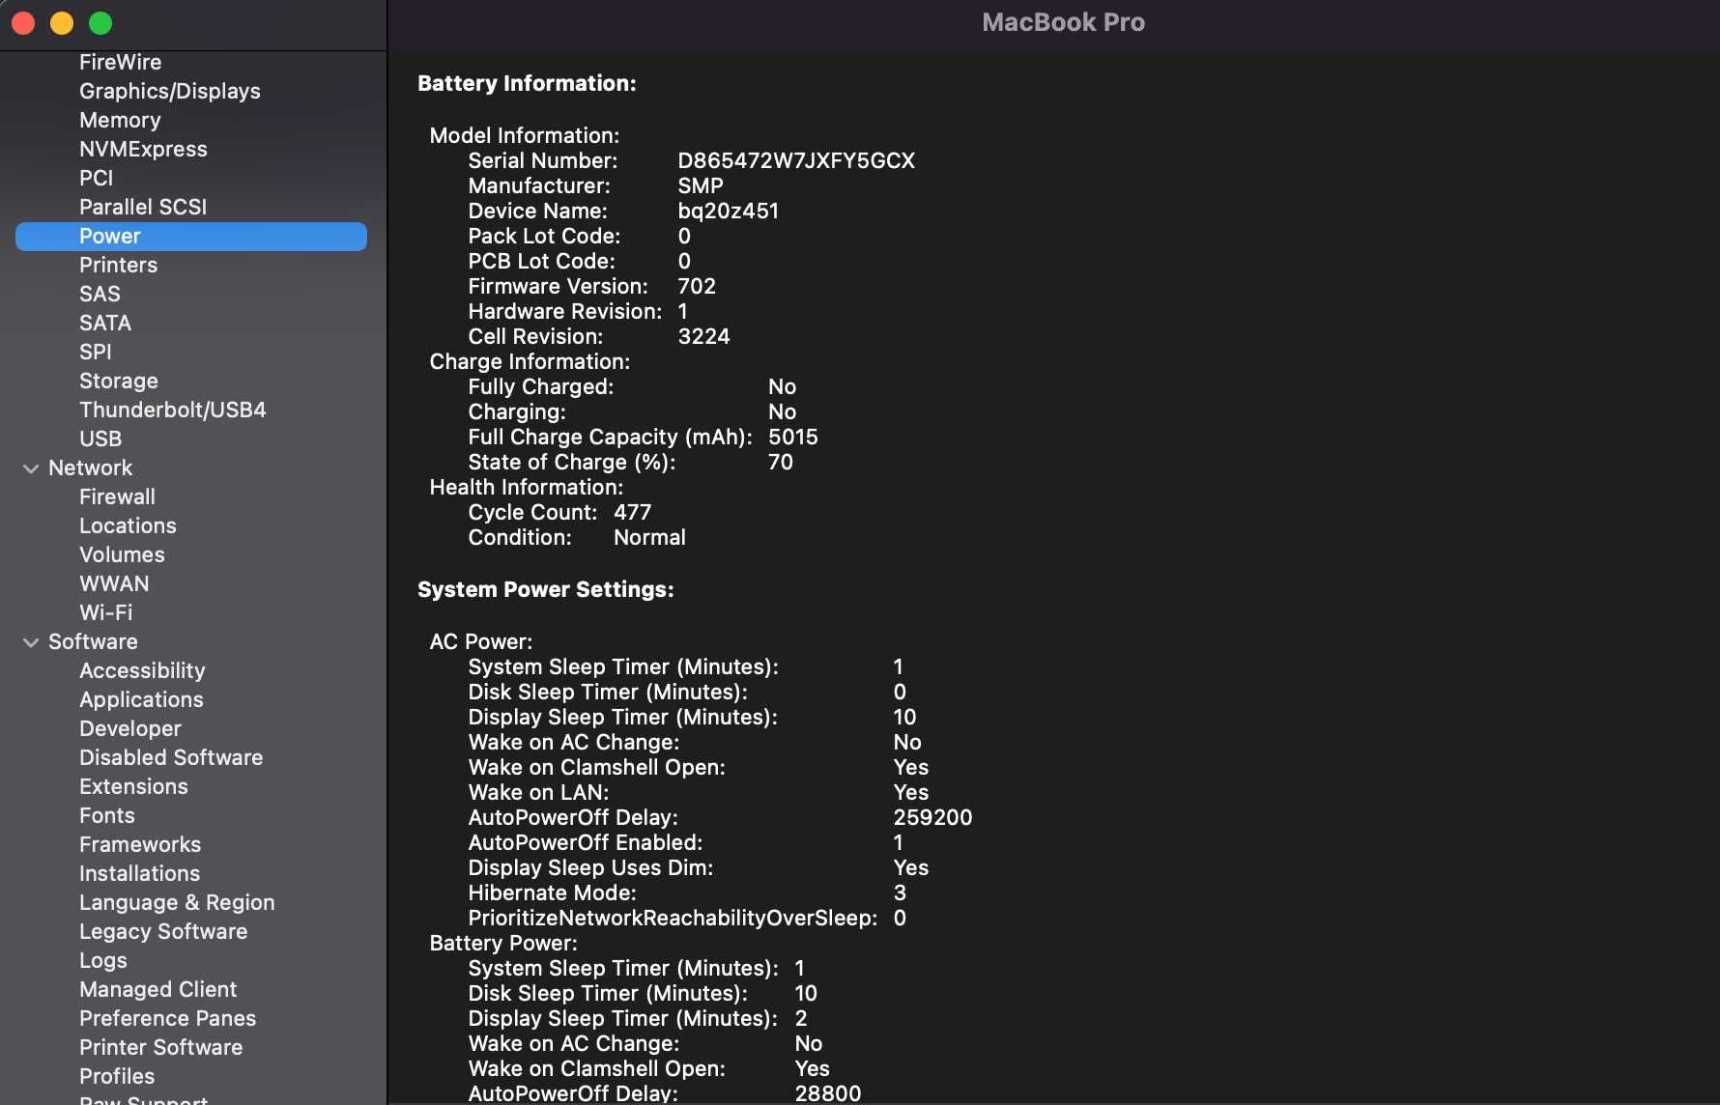Click the Hibernate Mode value 3
The image size is (1720, 1105).
(x=900, y=892)
